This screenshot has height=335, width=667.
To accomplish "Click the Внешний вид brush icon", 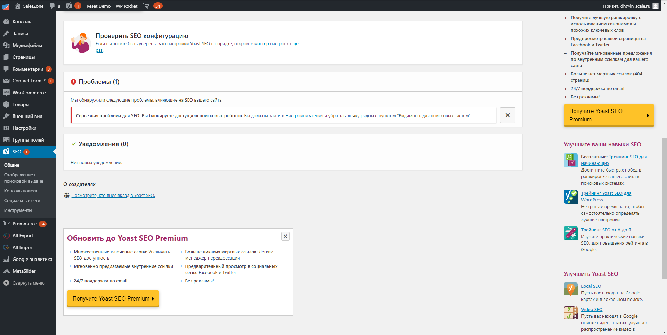I will pyautogui.click(x=6, y=116).
